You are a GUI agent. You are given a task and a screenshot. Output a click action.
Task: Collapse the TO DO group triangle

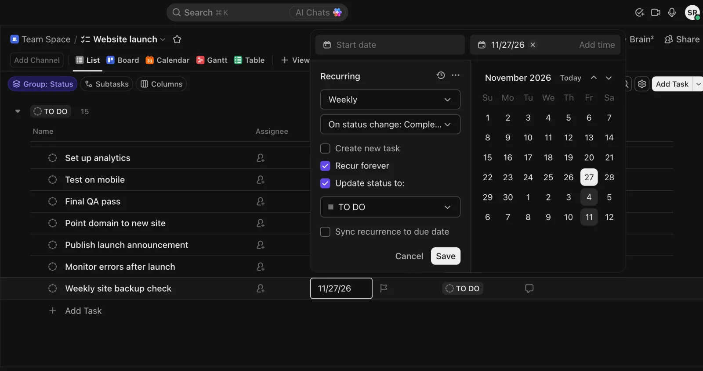point(18,111)
